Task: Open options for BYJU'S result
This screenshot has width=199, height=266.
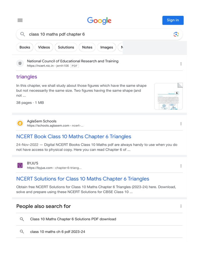Action: point(181,166)
